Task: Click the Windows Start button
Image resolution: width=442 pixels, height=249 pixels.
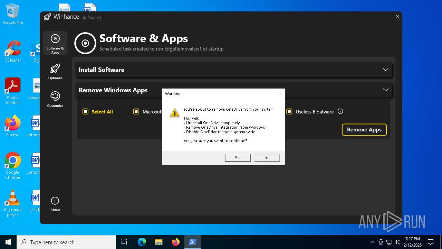Action: pyautogui.click(x=8, y=242)
